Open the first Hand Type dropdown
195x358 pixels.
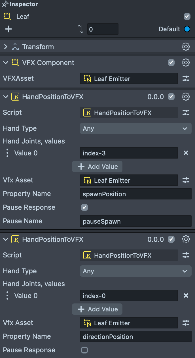click(x=135, y=128)
